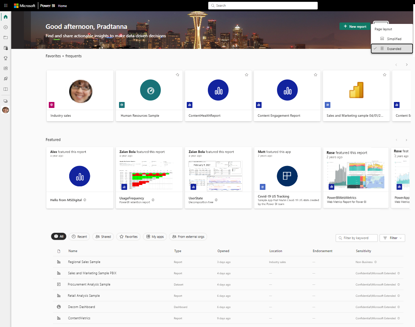
Task: Click the yellow Power BI logo on Sales and Marketing card
Action: (356, 90)
